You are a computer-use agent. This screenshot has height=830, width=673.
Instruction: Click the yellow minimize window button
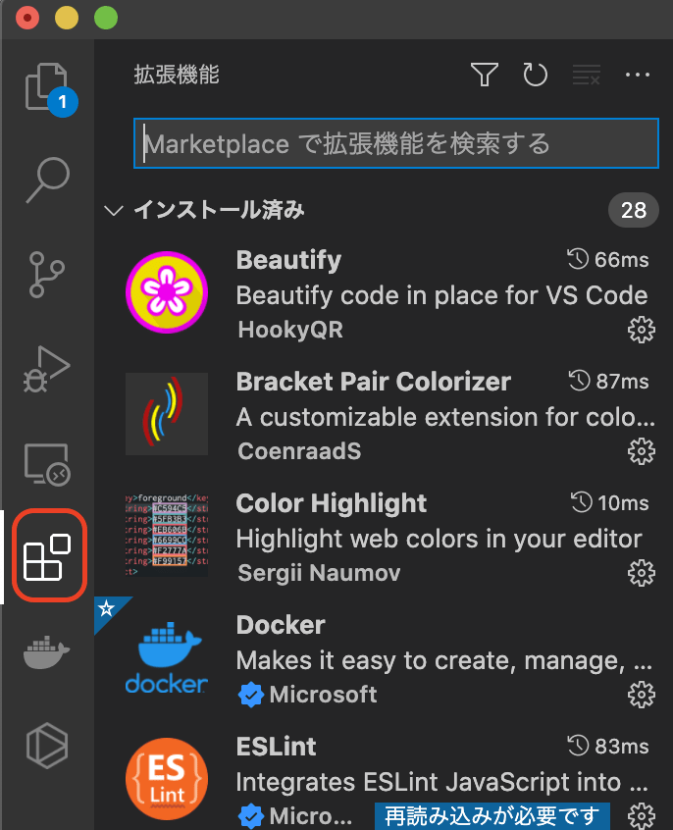click(67, 18)
